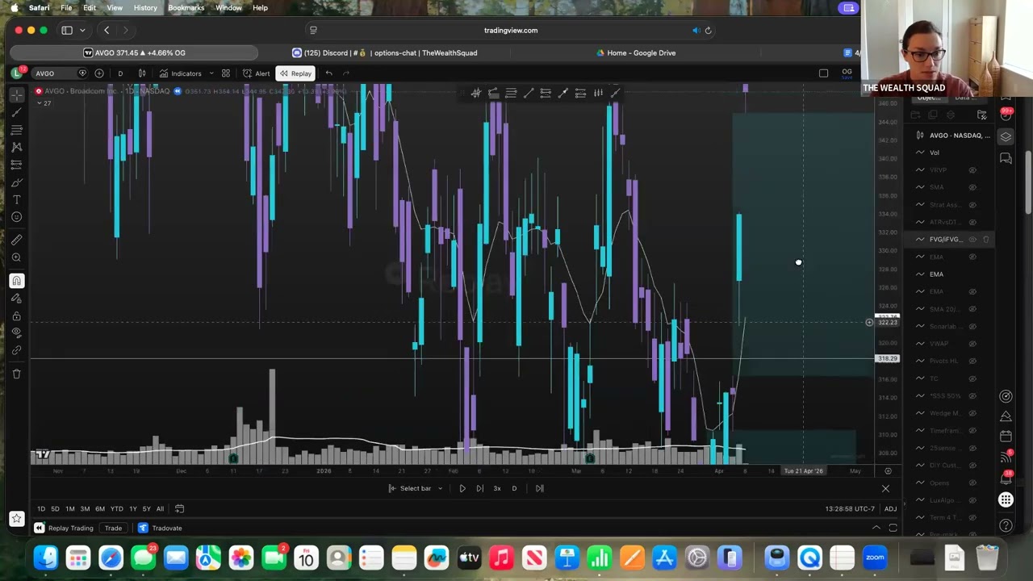Open the chats speech bubble icon
1033x581 pixels.
(1006, 158)
